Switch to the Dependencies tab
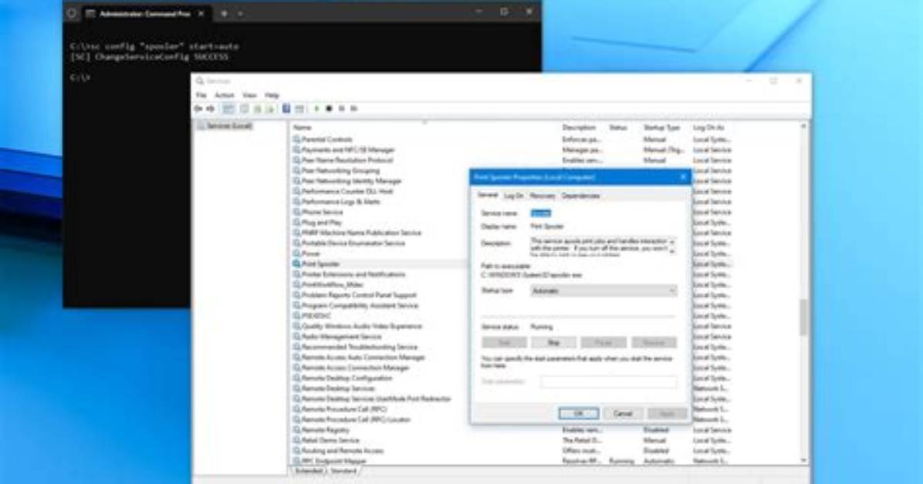The height and width of the screenshot is (484, 923). [x=580, y=196]
